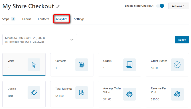Expand the Month to Date range dropdown

pos(40,40)
